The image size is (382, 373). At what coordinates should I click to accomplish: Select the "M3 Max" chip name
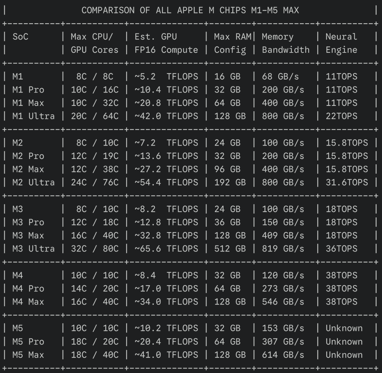pos(28,235)
